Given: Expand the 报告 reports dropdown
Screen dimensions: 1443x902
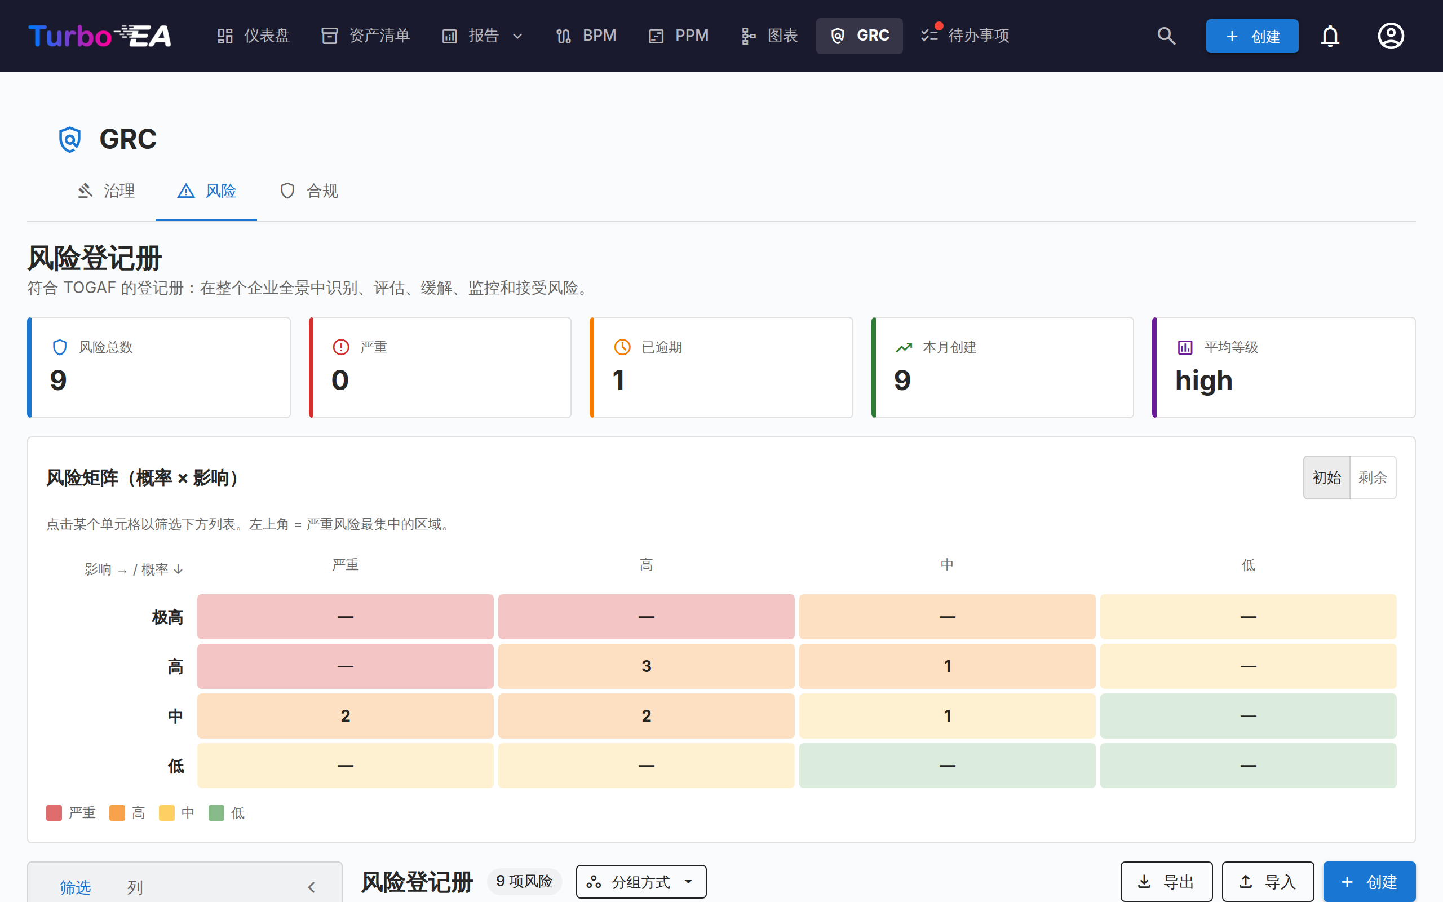Looking at the screenshot, I should tap(483, 36).
